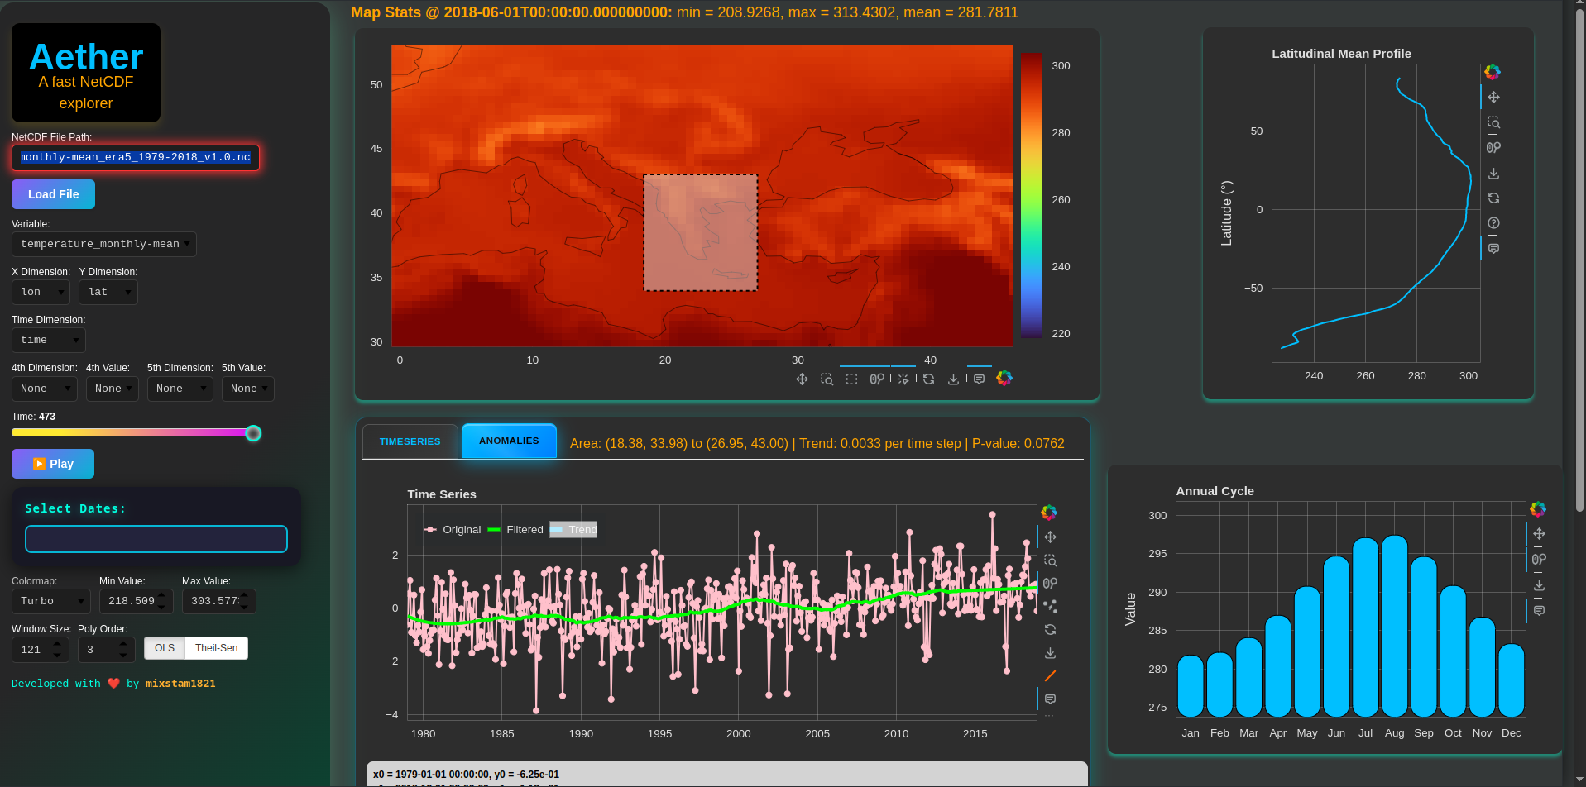Select Box Zoom tool on Latitudinal Mean Profile

coord(1493,122)
